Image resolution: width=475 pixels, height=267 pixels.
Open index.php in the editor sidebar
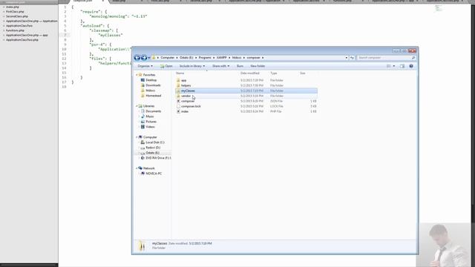coord(13,7)
